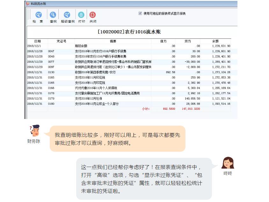Print the ledger using 打印 icon
269x202 pixels.
click(x=81, y=15)
